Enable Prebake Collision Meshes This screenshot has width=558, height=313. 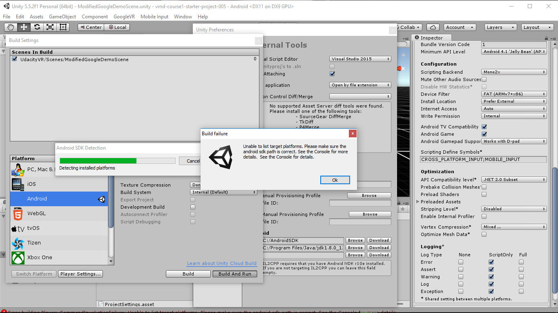[x=484, y=187]
